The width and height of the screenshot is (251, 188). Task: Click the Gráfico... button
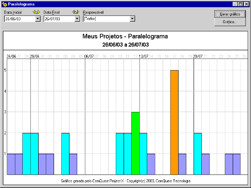point(230,22)
